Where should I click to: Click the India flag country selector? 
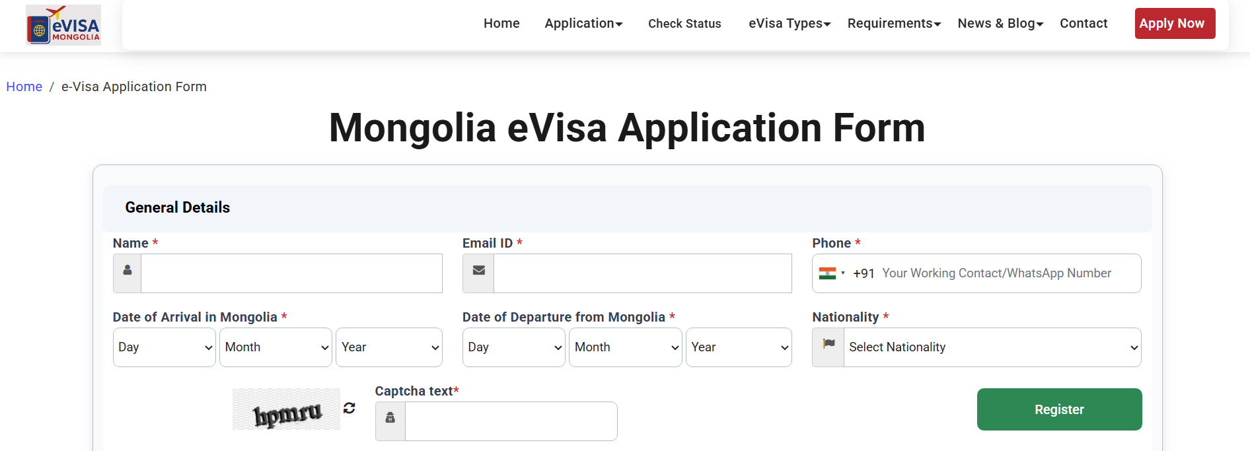[831, 273]
